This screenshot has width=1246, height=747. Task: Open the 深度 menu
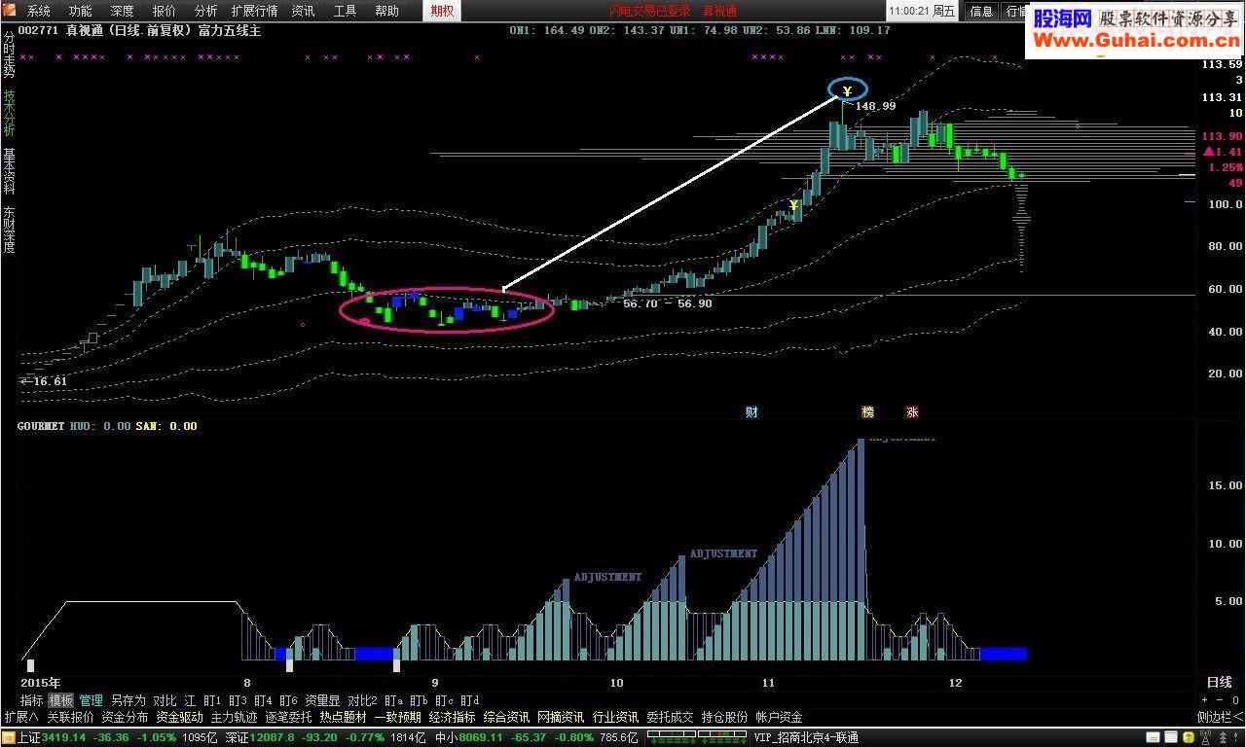(x=123, y=11)
